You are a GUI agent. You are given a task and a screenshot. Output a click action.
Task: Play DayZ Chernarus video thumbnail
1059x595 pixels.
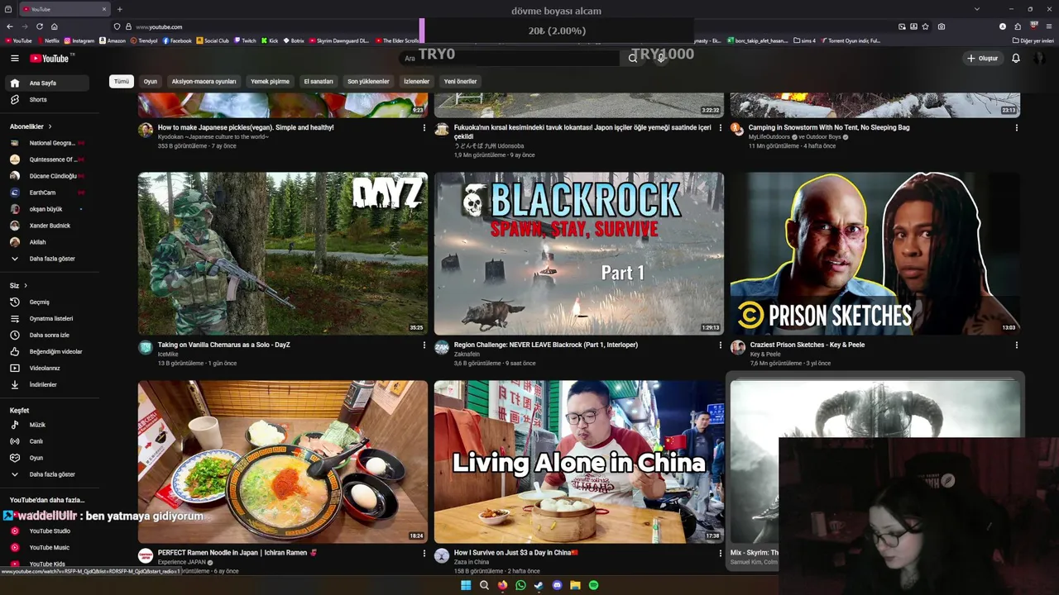[283, 253]
